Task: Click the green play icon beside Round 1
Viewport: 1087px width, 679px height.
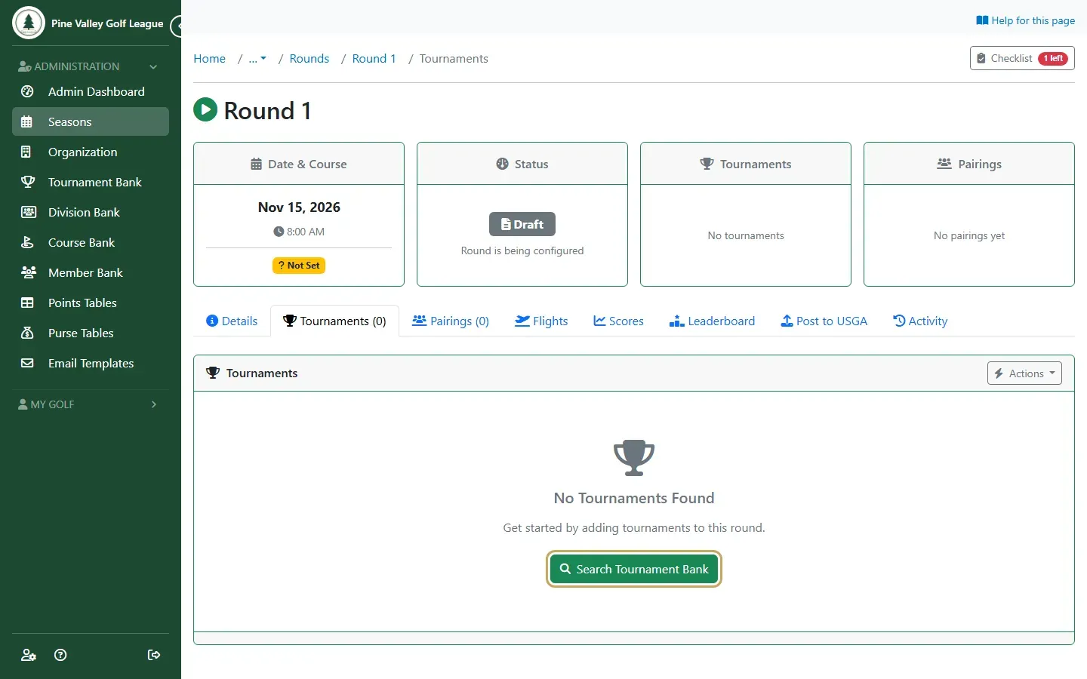Action: click(x=205, y=110)
